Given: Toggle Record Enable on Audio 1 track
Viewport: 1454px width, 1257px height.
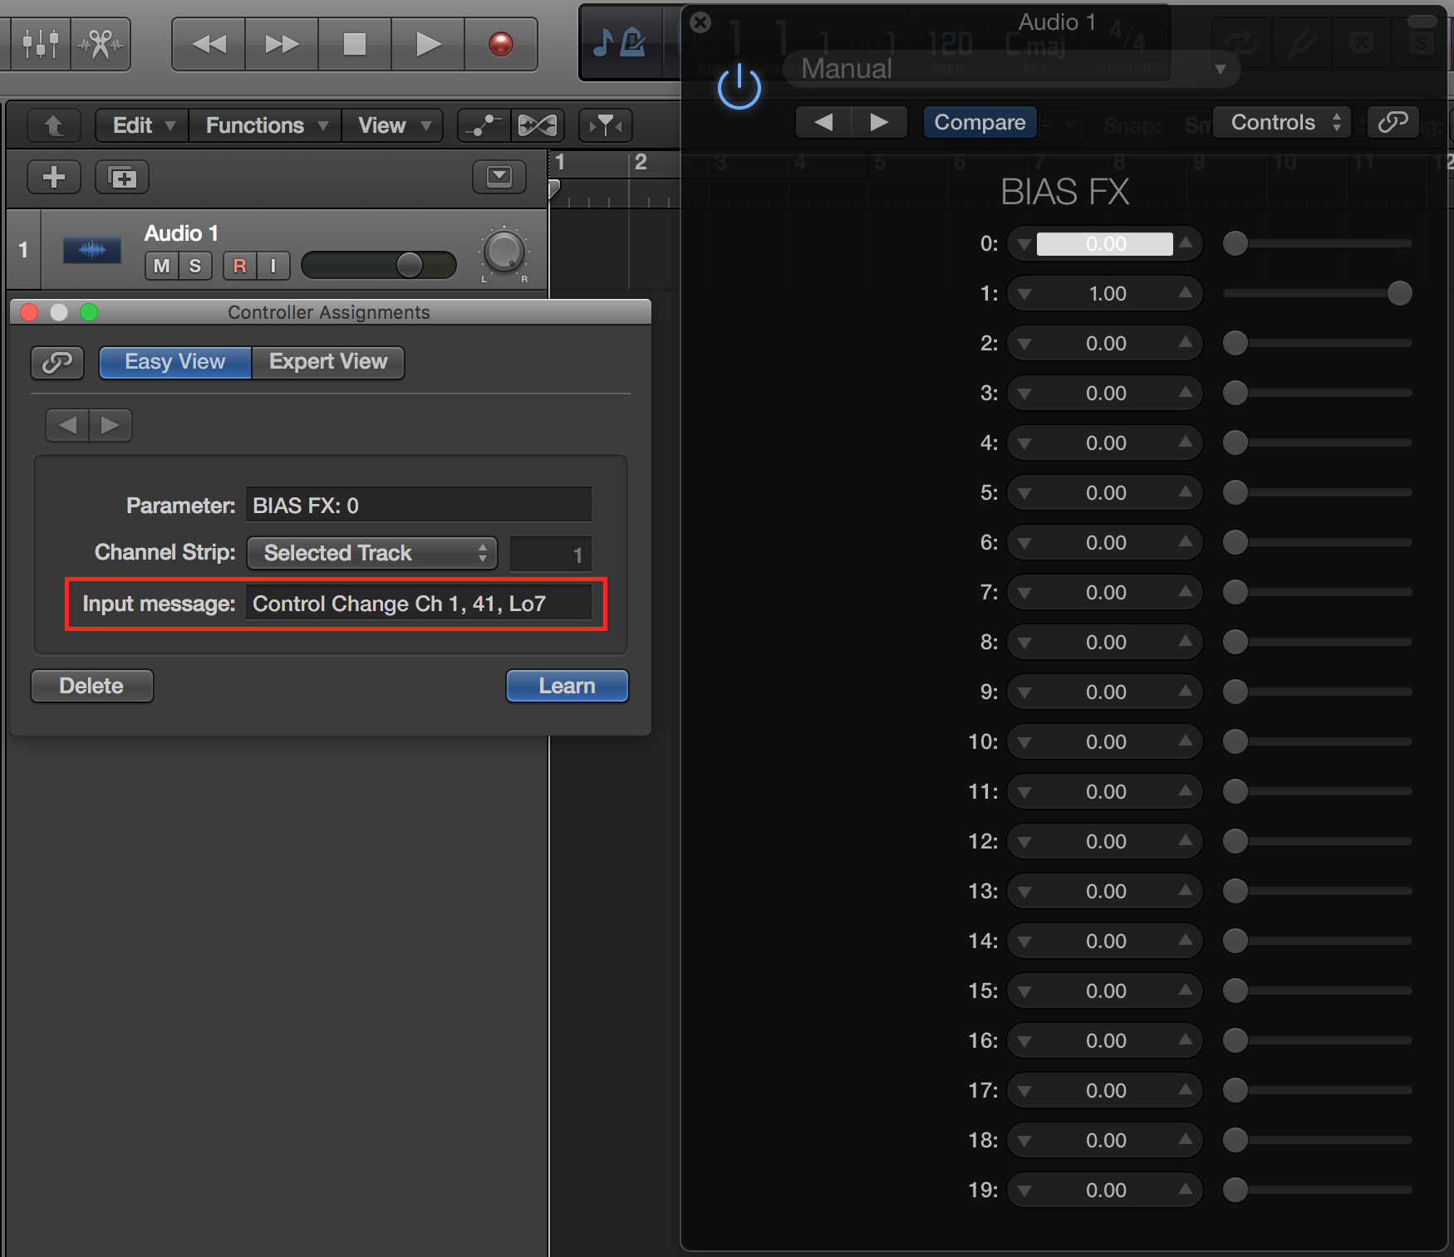Looking at the screenshot, I should click(240, 266).
